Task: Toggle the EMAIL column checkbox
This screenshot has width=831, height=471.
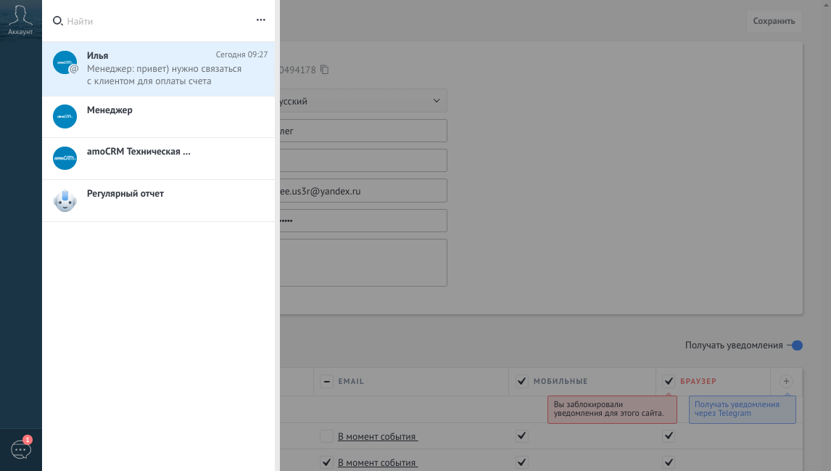Action: click(x=327, y=381)
